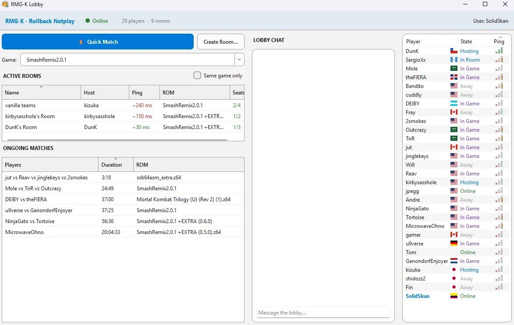Click the Quick Match button
Viewport: 514px width, 325px height.
coord(98,42)
